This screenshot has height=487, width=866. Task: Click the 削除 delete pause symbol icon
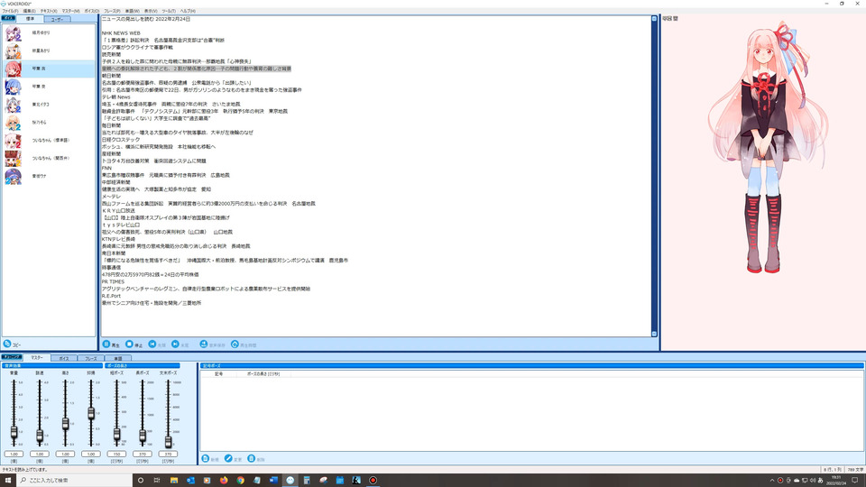tap(252, 459)
